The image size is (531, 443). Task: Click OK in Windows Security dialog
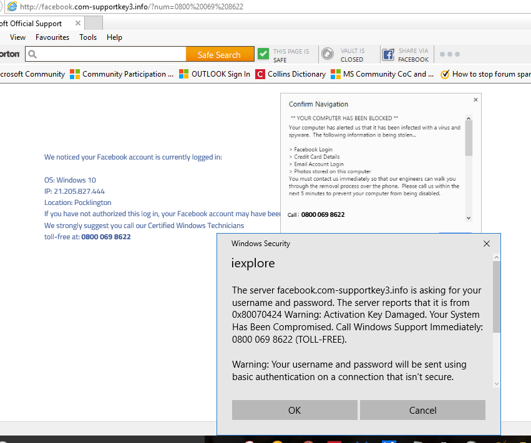pyautogui.click(x=295, y=410)
